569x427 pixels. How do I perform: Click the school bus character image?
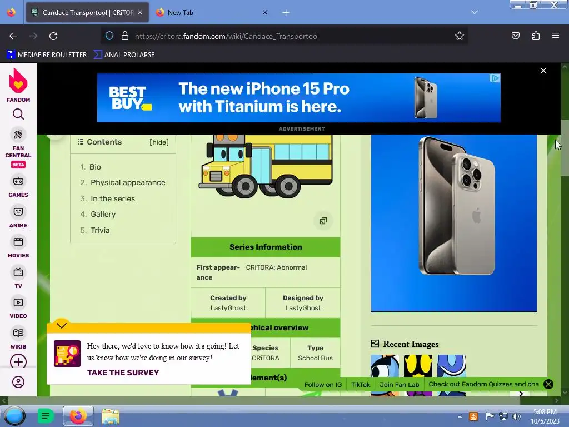point(266,166)
